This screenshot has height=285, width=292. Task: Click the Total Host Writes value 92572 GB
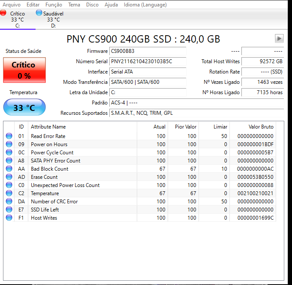coord(262,61)
